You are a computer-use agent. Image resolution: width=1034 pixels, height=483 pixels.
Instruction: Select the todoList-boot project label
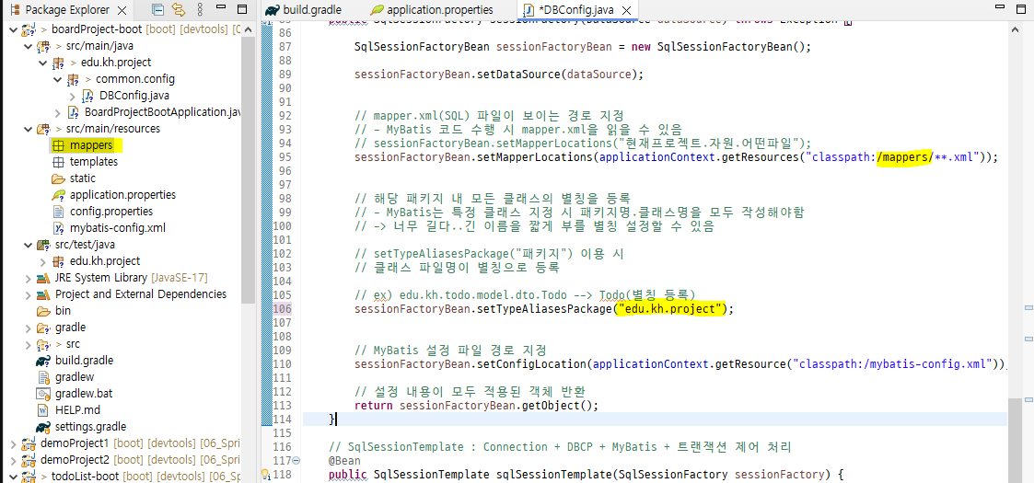tap(83, 477)
